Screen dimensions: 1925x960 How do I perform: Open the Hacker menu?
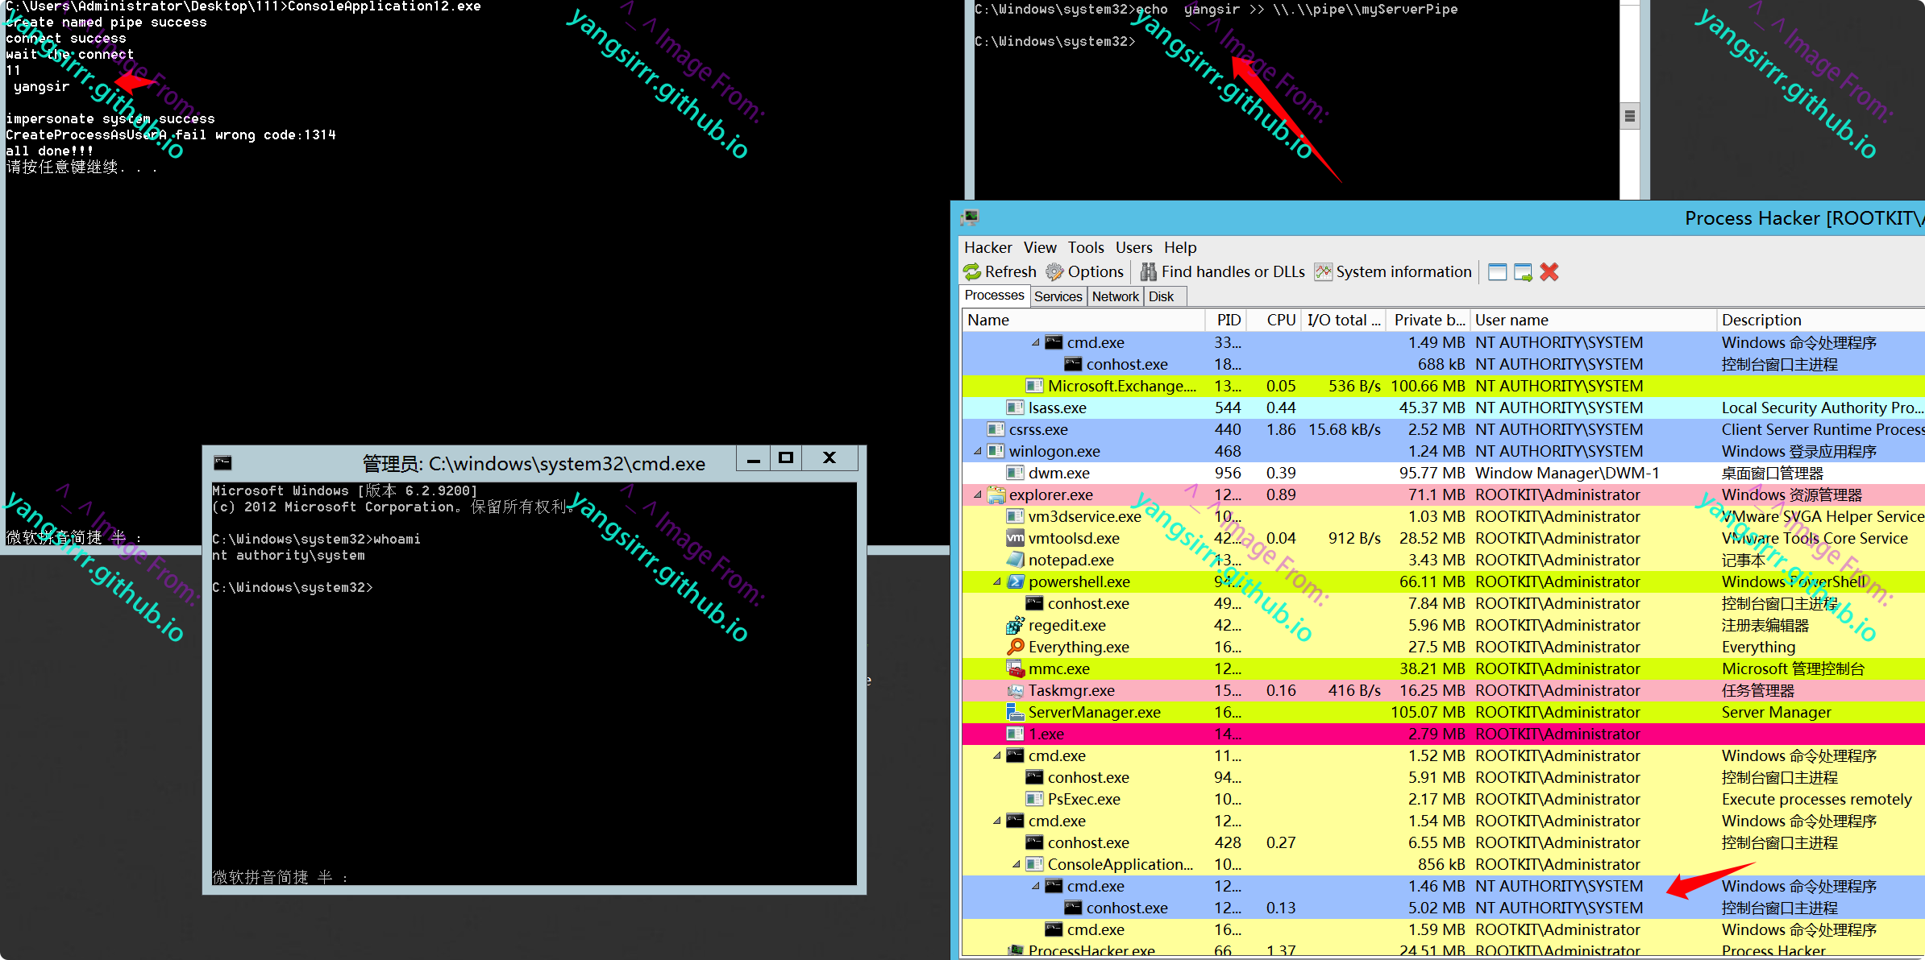click(987, 248)
